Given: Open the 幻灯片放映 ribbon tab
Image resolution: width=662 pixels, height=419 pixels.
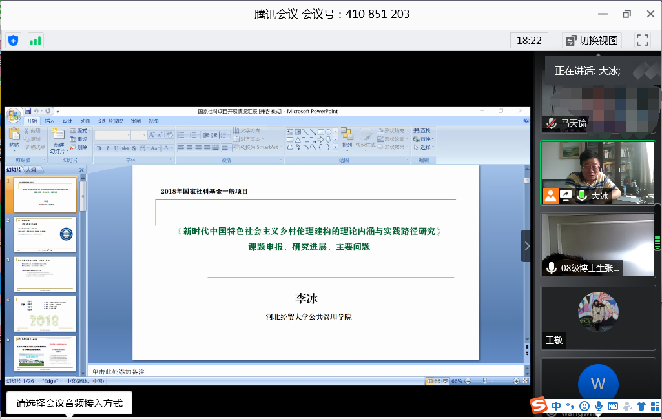Looking at the screenshot, I should 110,121.
